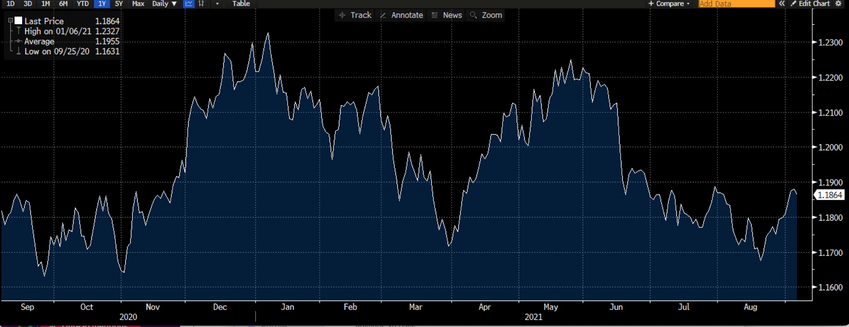
Task: Click Edit Chart
Action: (x=813, y=4)
